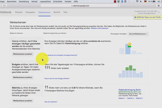Open the Hilfe menu

pos(76,1)
